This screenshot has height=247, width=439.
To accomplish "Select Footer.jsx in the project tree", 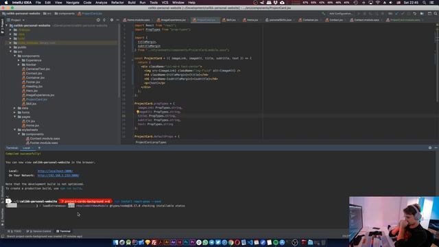I will click(x=33, y=82).
